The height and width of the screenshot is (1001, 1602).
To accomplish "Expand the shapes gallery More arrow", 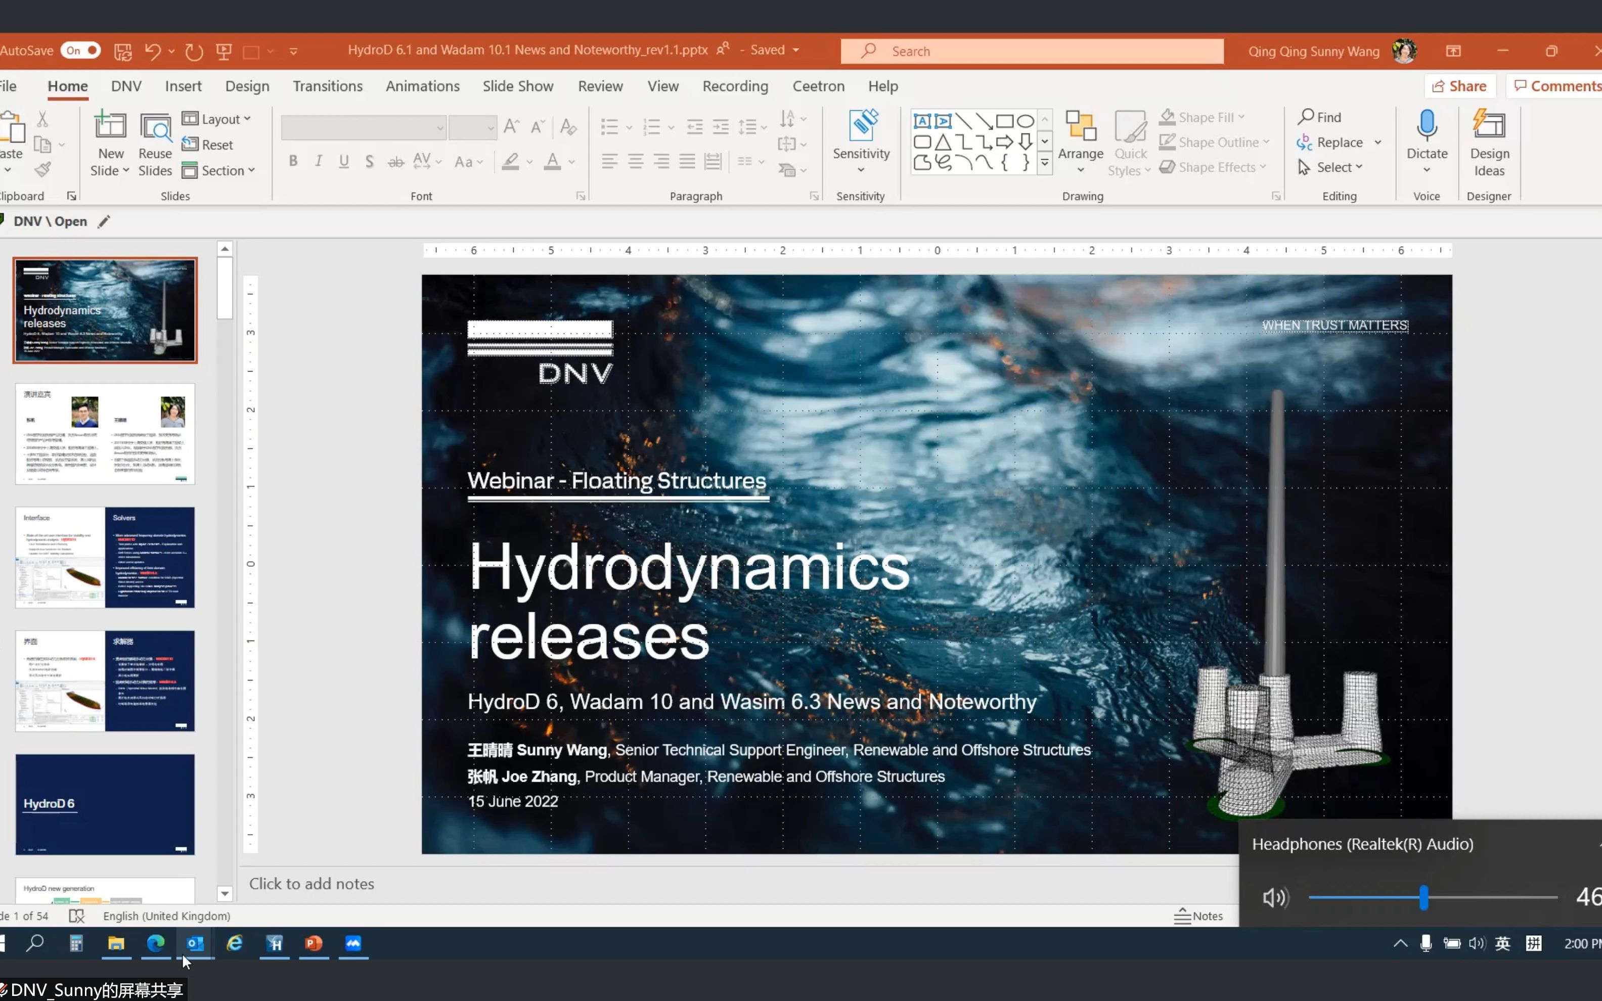I will (1045, 162).
